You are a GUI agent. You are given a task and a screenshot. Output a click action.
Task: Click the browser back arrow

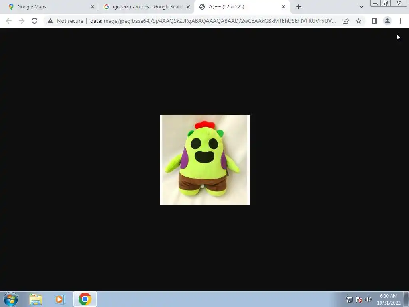pyautogui.click(x=9, y=21)
